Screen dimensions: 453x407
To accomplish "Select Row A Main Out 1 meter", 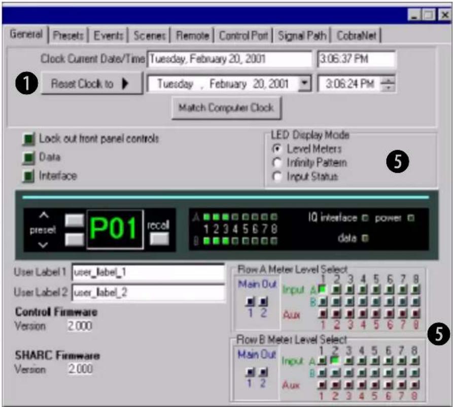I will coord(250,302).
